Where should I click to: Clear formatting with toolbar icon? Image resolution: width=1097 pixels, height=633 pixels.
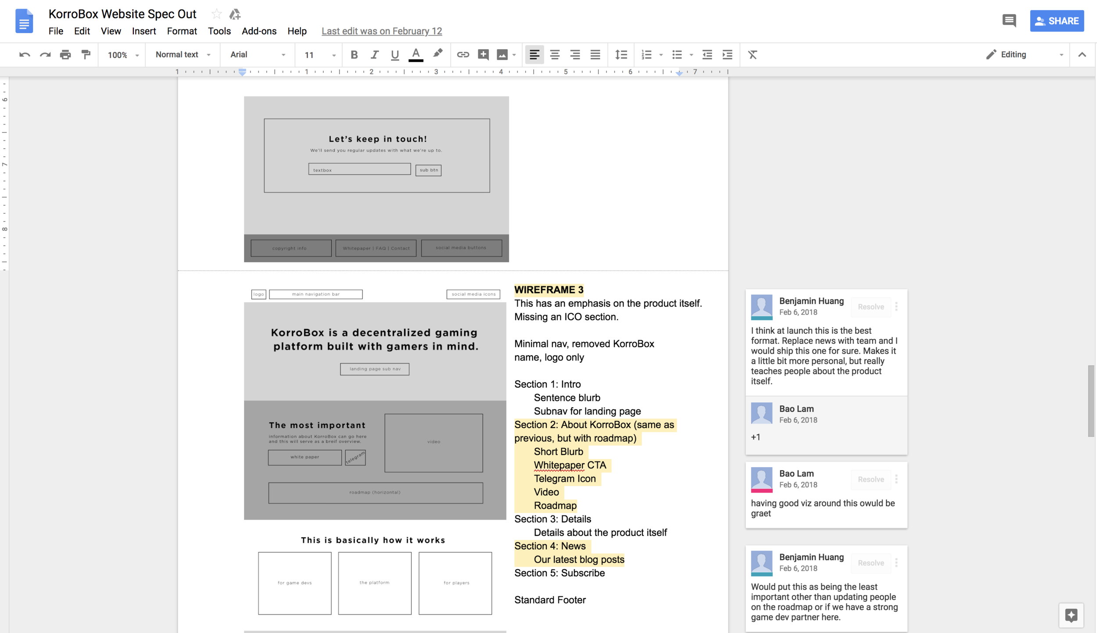[753, 55]
